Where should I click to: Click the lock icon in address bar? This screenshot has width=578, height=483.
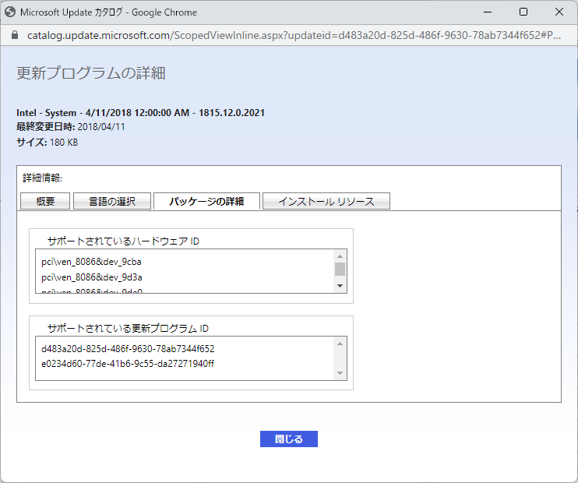tap(14, 35)
